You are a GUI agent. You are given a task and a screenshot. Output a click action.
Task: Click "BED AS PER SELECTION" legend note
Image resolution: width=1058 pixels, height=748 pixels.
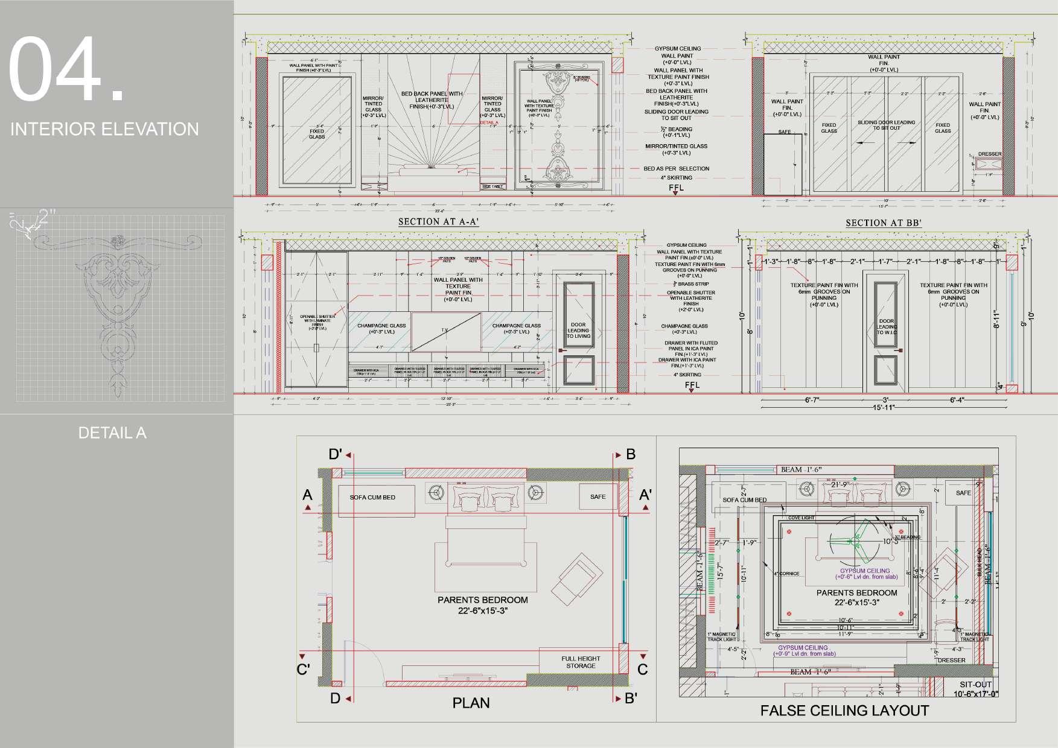click(x=677, y=169)
